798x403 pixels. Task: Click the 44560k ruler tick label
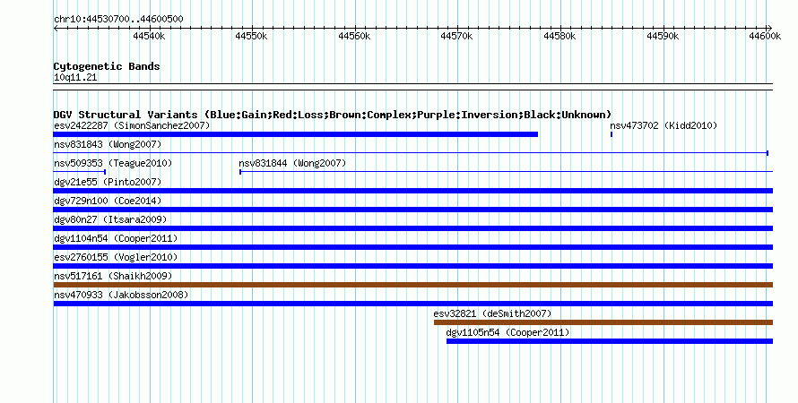tap(354, 36)
